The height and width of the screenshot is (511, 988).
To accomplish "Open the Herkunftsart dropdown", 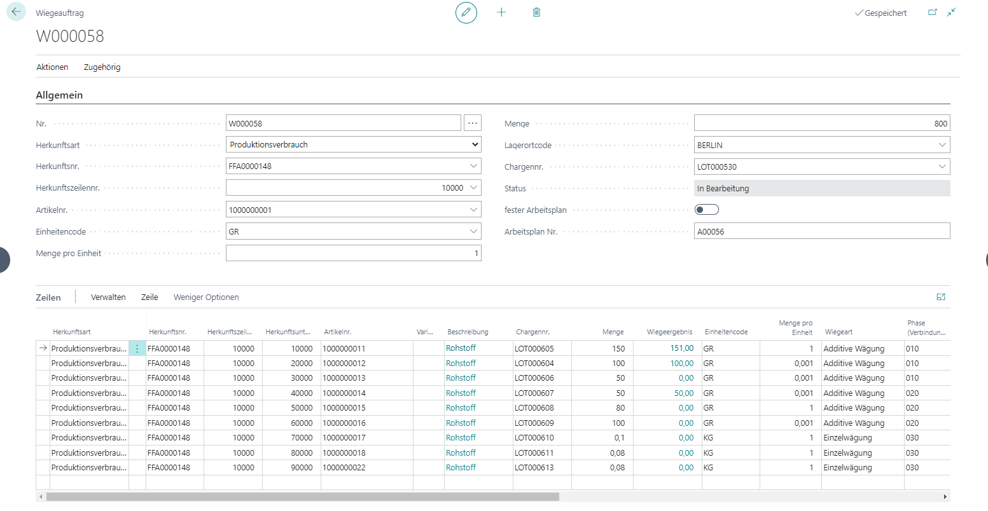I will coord(354,145).
